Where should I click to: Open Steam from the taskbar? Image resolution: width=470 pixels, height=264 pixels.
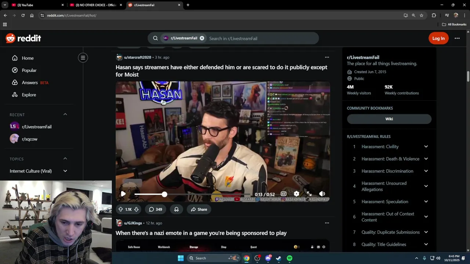point(279,258)
